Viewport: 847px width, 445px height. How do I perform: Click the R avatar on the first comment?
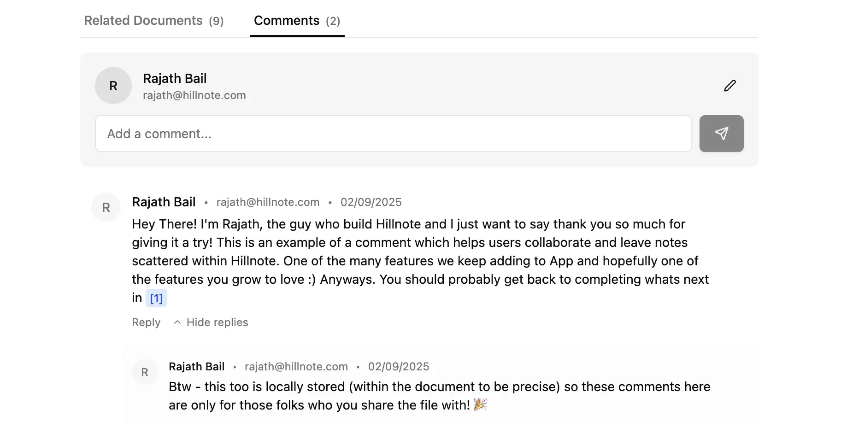(106, 207)
